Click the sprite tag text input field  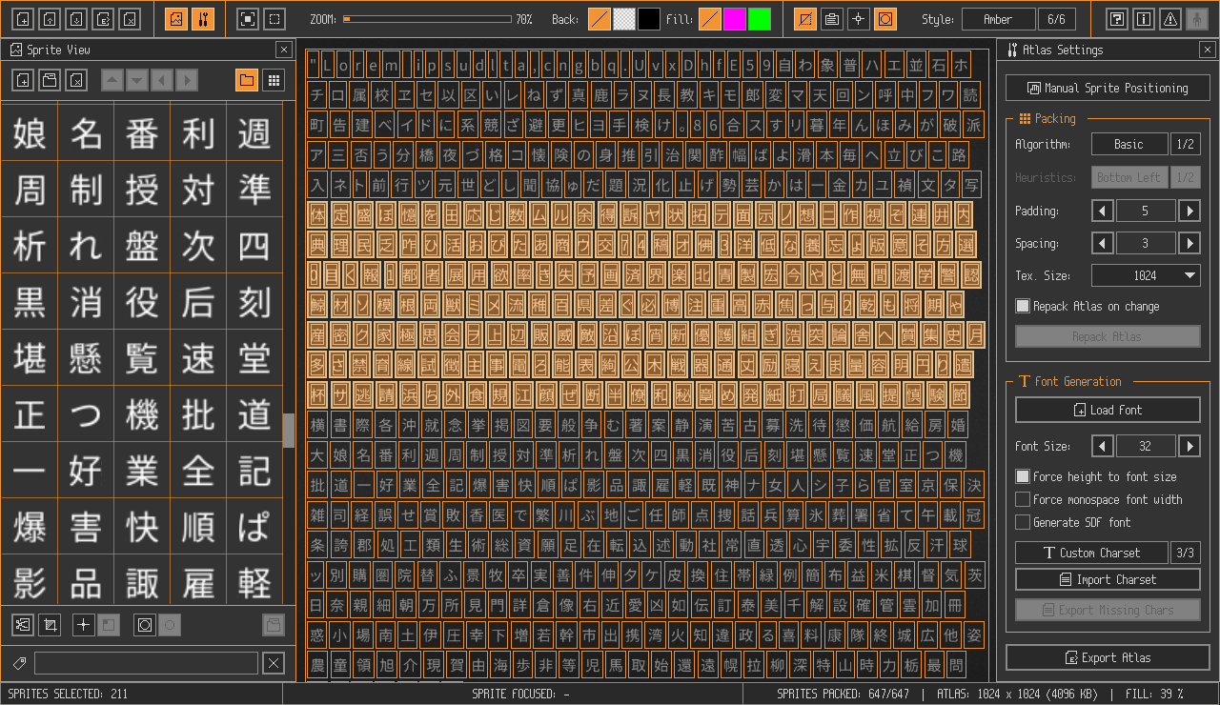click(x=146, y=663)
